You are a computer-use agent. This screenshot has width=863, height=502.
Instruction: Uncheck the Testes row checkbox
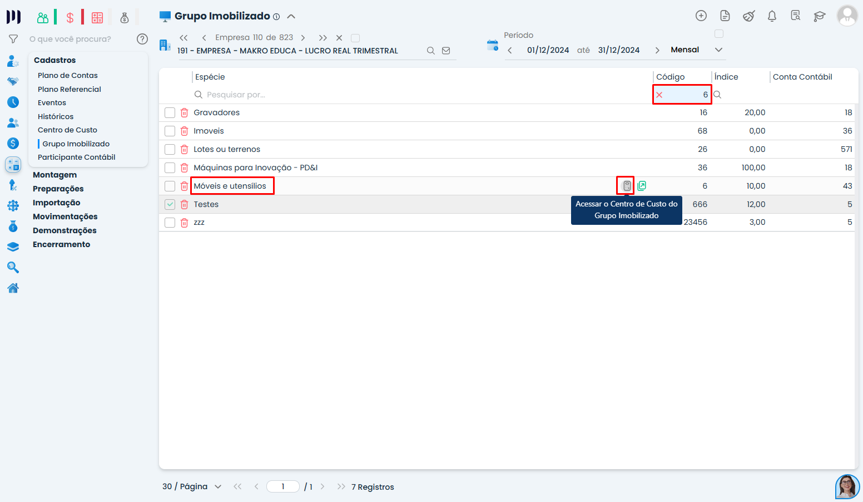[x=170, y=205]
